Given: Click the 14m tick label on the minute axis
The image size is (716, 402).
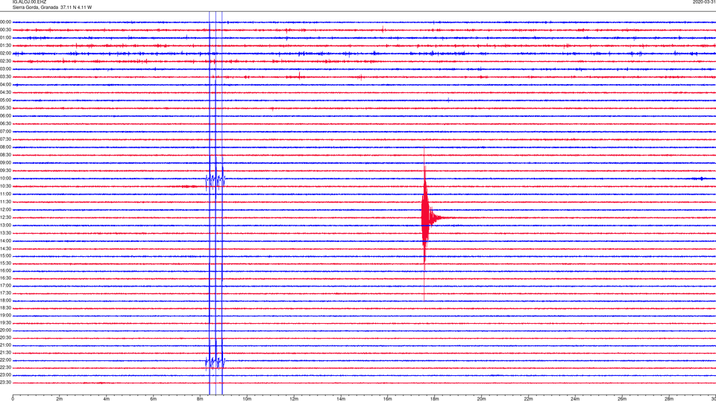Looking at the screenshot, I should (x=341, y=399).
